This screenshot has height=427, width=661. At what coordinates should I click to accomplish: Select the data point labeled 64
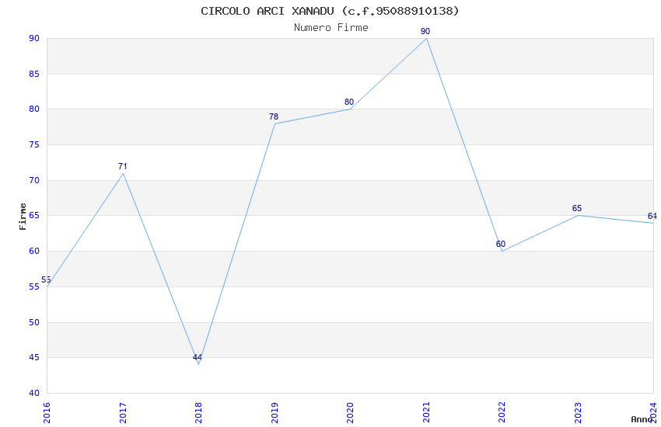[653, 223]
